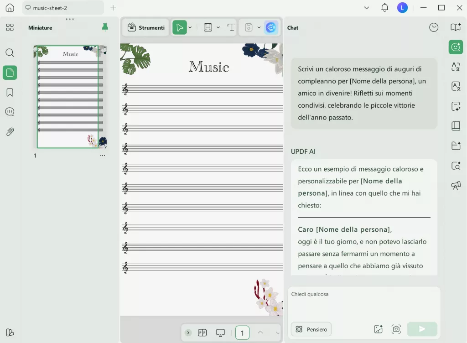Open the Strumenti tools menu
467x343 pixels.
coord(146,28)
